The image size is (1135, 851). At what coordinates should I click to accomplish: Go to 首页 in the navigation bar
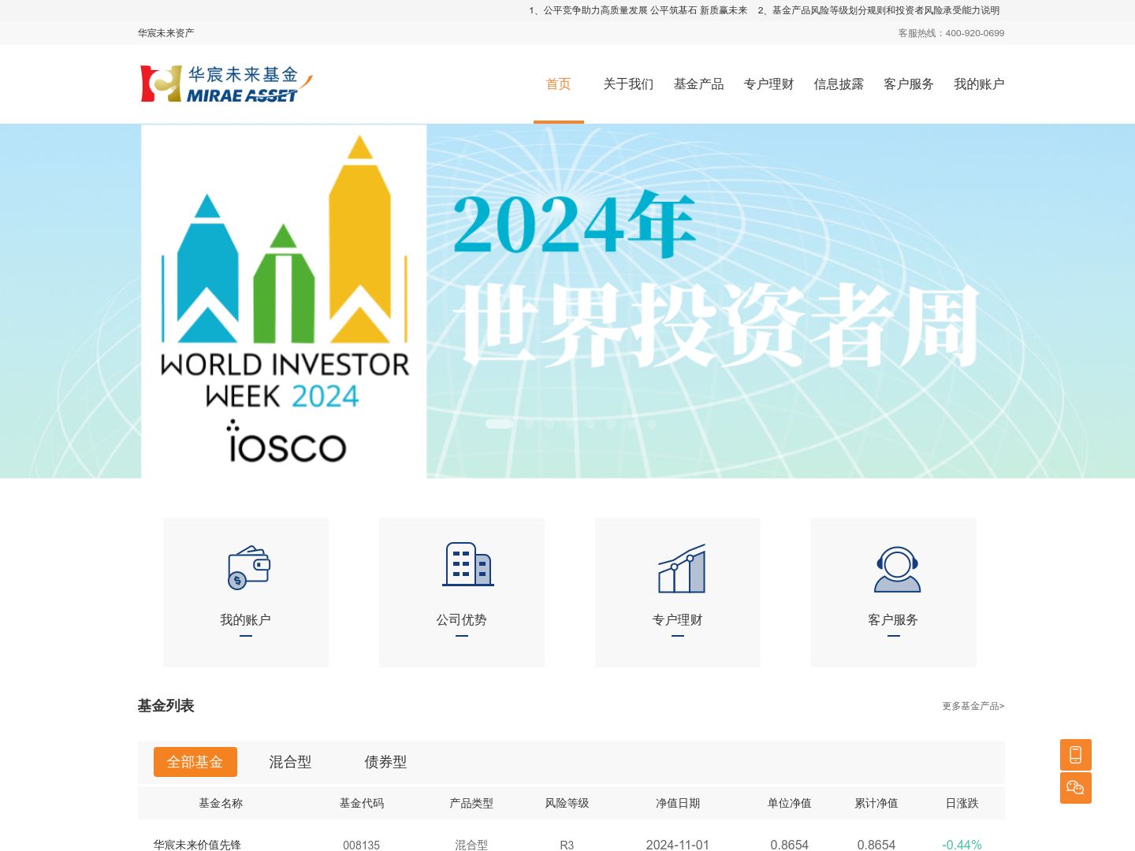559,84
